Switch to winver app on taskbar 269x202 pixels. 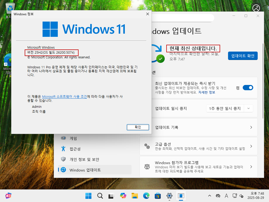pos(181,196)
